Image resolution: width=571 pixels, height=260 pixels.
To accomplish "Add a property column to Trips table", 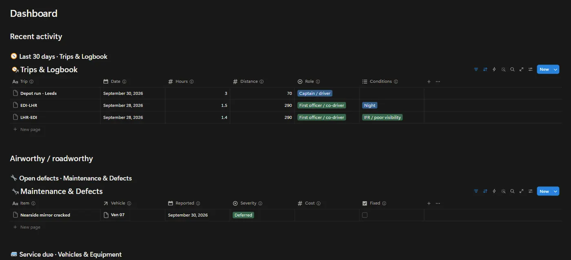I will 429,82.
